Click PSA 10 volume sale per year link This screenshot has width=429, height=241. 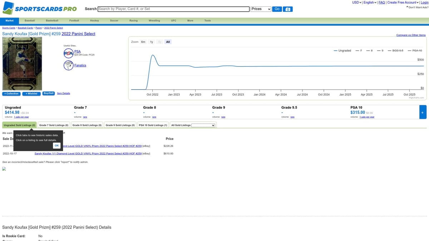pyautogui.click(x=367, y=117)
